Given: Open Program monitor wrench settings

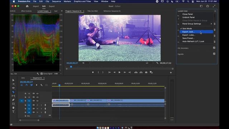Looking at the screenshot, I should (x=157, y=63).
